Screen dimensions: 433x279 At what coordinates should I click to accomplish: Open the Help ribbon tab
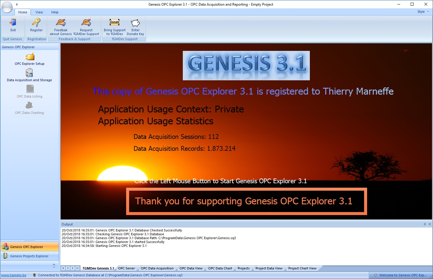pos(55,12)
